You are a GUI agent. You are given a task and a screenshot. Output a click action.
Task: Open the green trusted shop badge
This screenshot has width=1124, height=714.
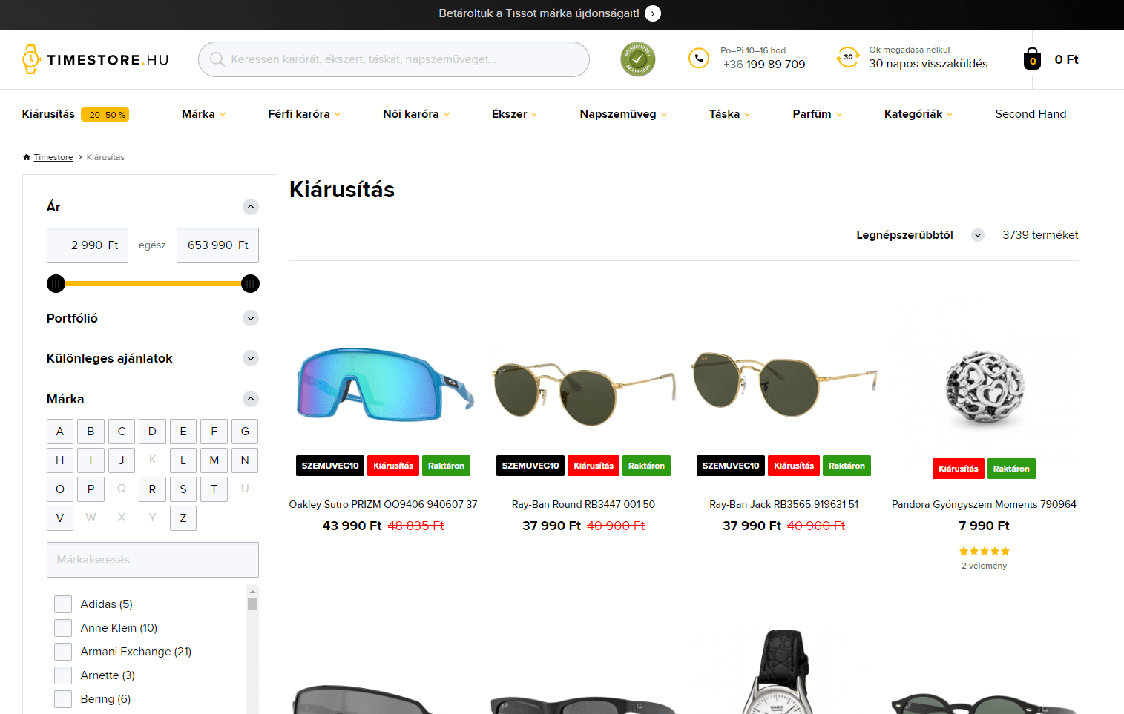point(638,59)
